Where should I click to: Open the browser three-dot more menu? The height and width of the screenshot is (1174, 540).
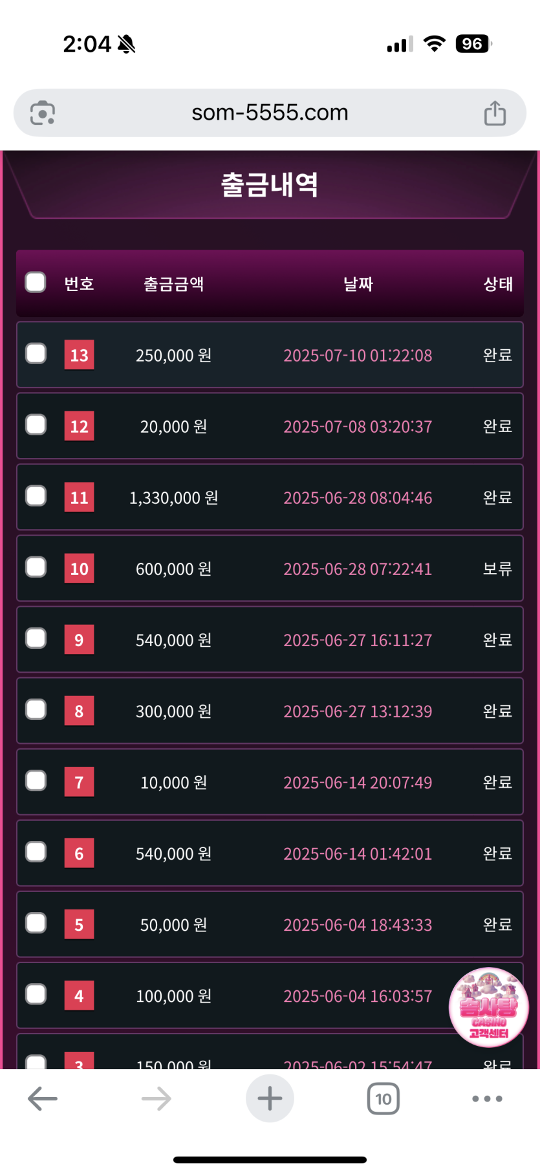pos(487,1098)
